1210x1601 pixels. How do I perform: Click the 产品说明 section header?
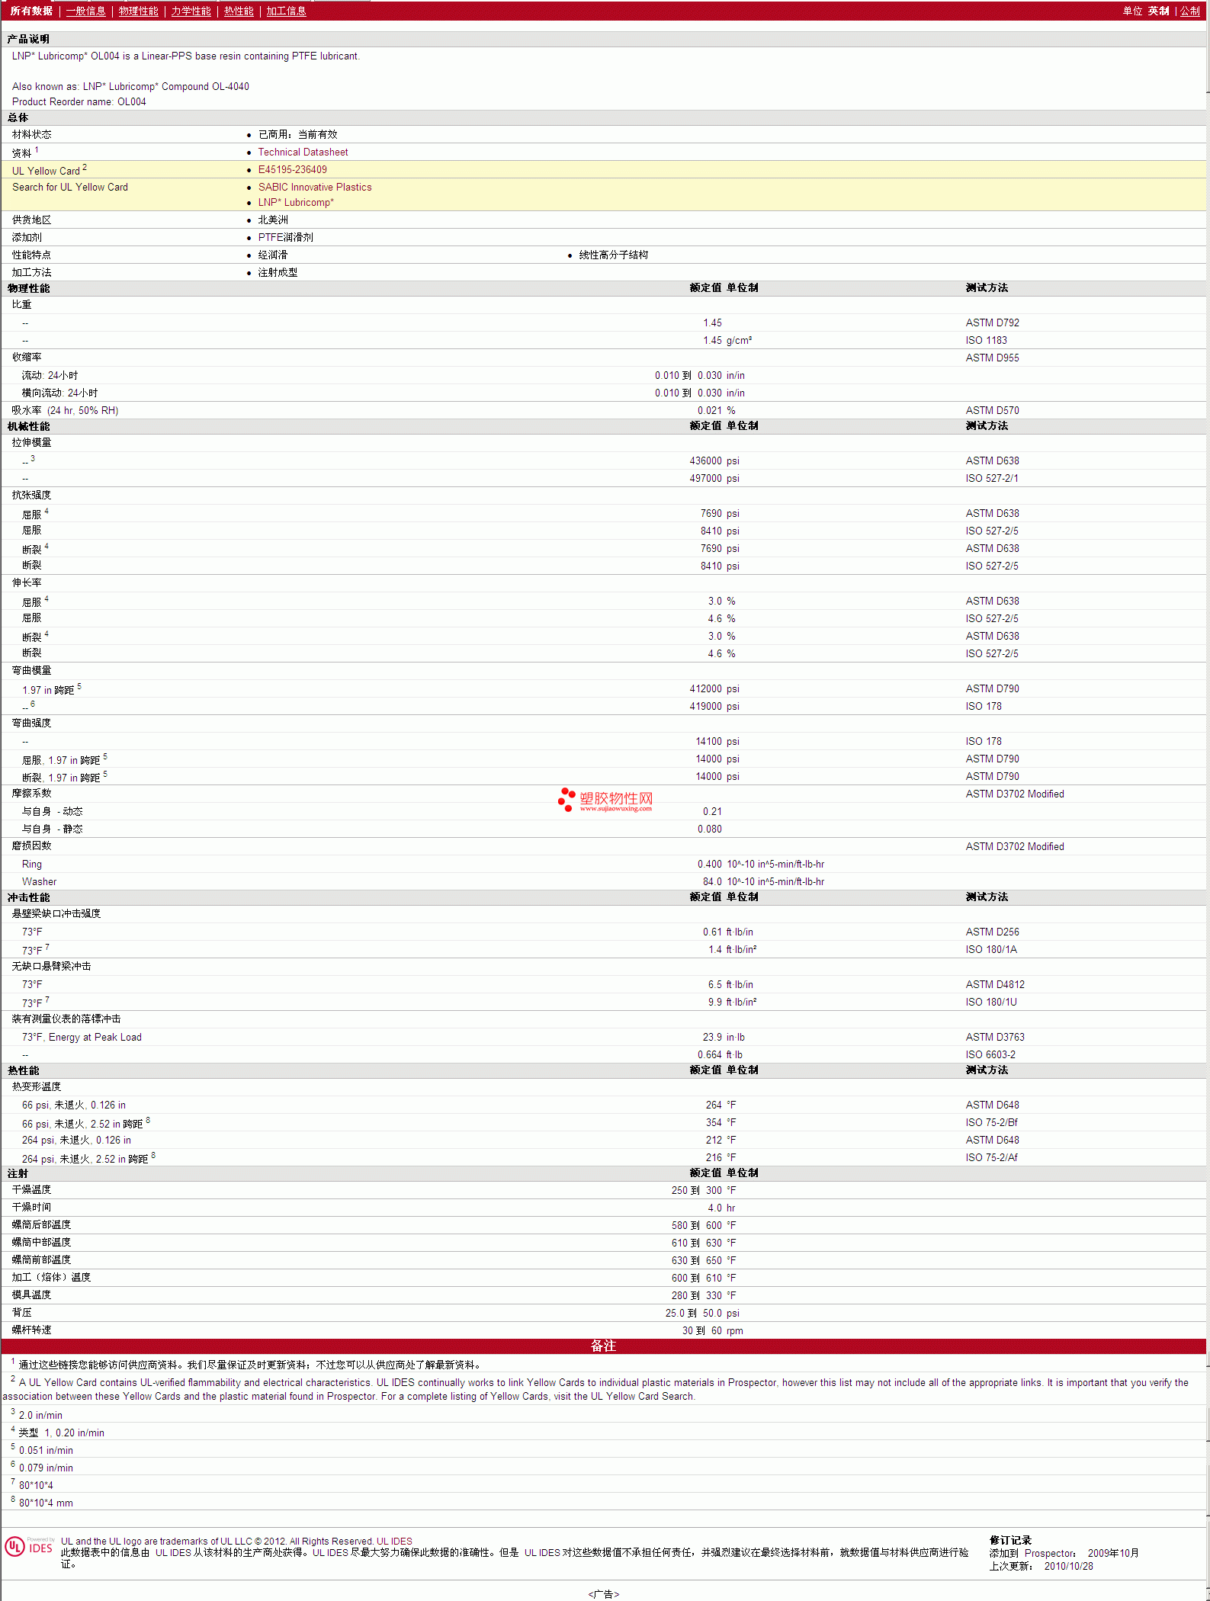pos(28,39)
